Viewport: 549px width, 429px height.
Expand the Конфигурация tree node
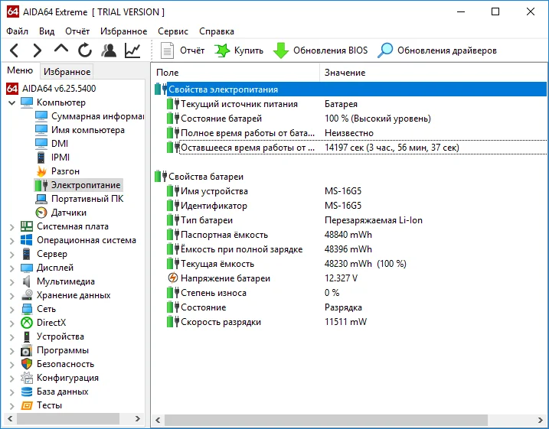click(x=12, y=379)
